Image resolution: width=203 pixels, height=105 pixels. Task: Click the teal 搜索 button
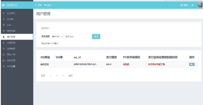click(96, 36)
